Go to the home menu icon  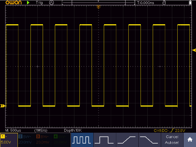click(x=190, y=140)
